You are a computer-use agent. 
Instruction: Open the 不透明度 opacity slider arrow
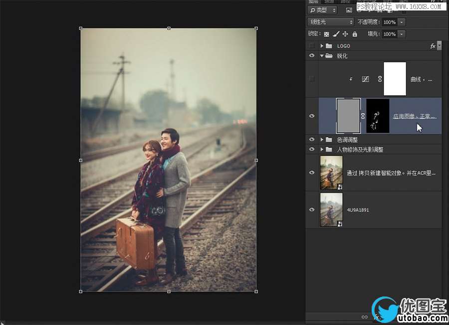point(402,22)
